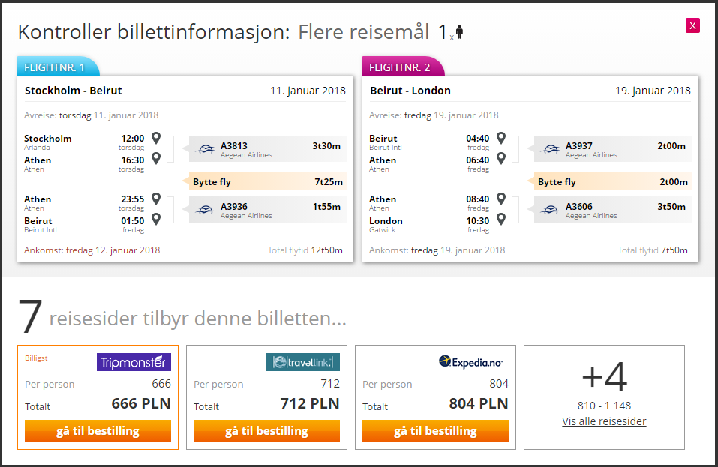Select the FLIGHTNR. 1 tab
The width and height of the screenshot is (718, 467).
click(58, 67)
